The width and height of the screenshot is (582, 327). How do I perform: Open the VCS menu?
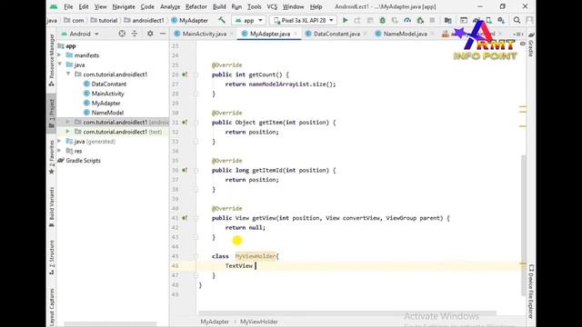pos(272,6)
